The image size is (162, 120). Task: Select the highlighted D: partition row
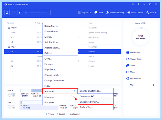click(63, 51)
